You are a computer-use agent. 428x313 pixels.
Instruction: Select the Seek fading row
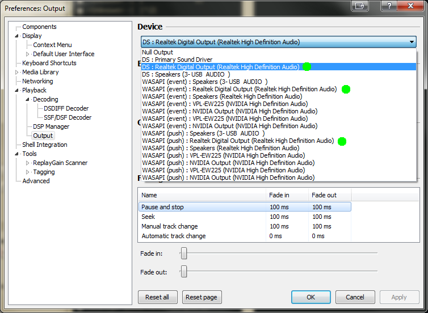click(x=245, y=217)
